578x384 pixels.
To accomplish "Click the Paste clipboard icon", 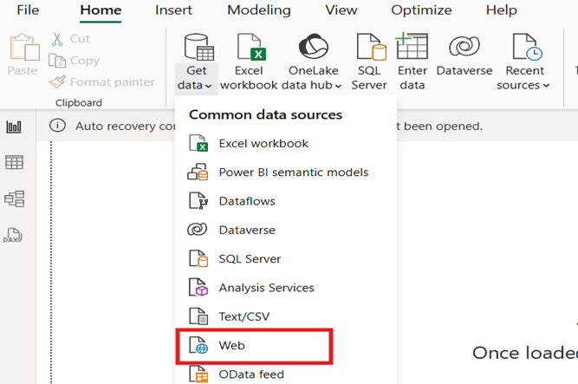I will (x=24, y=47).
